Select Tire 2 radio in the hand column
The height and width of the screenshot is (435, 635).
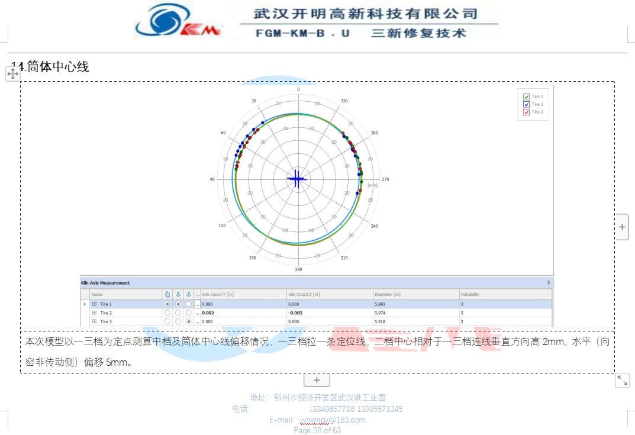(x=167, y=312)
